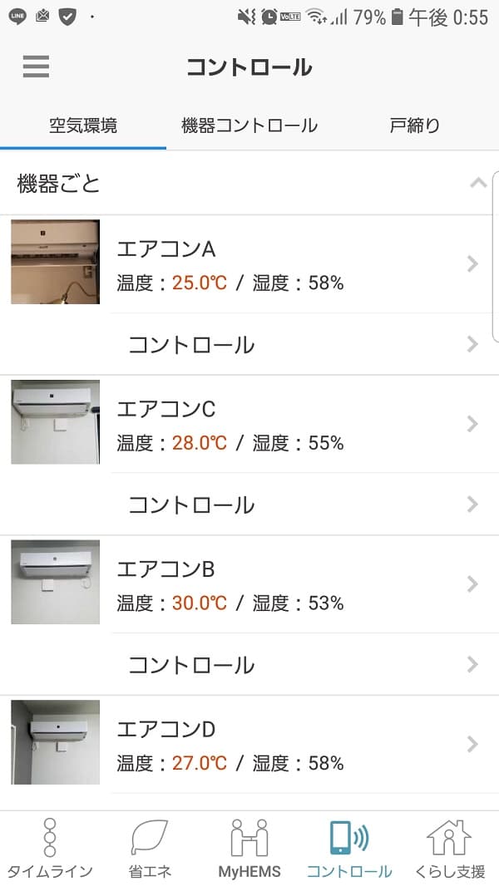Collapse the 機器ごと section
Image resolution: width=499 pixels, height=886 pixels.
477,184
